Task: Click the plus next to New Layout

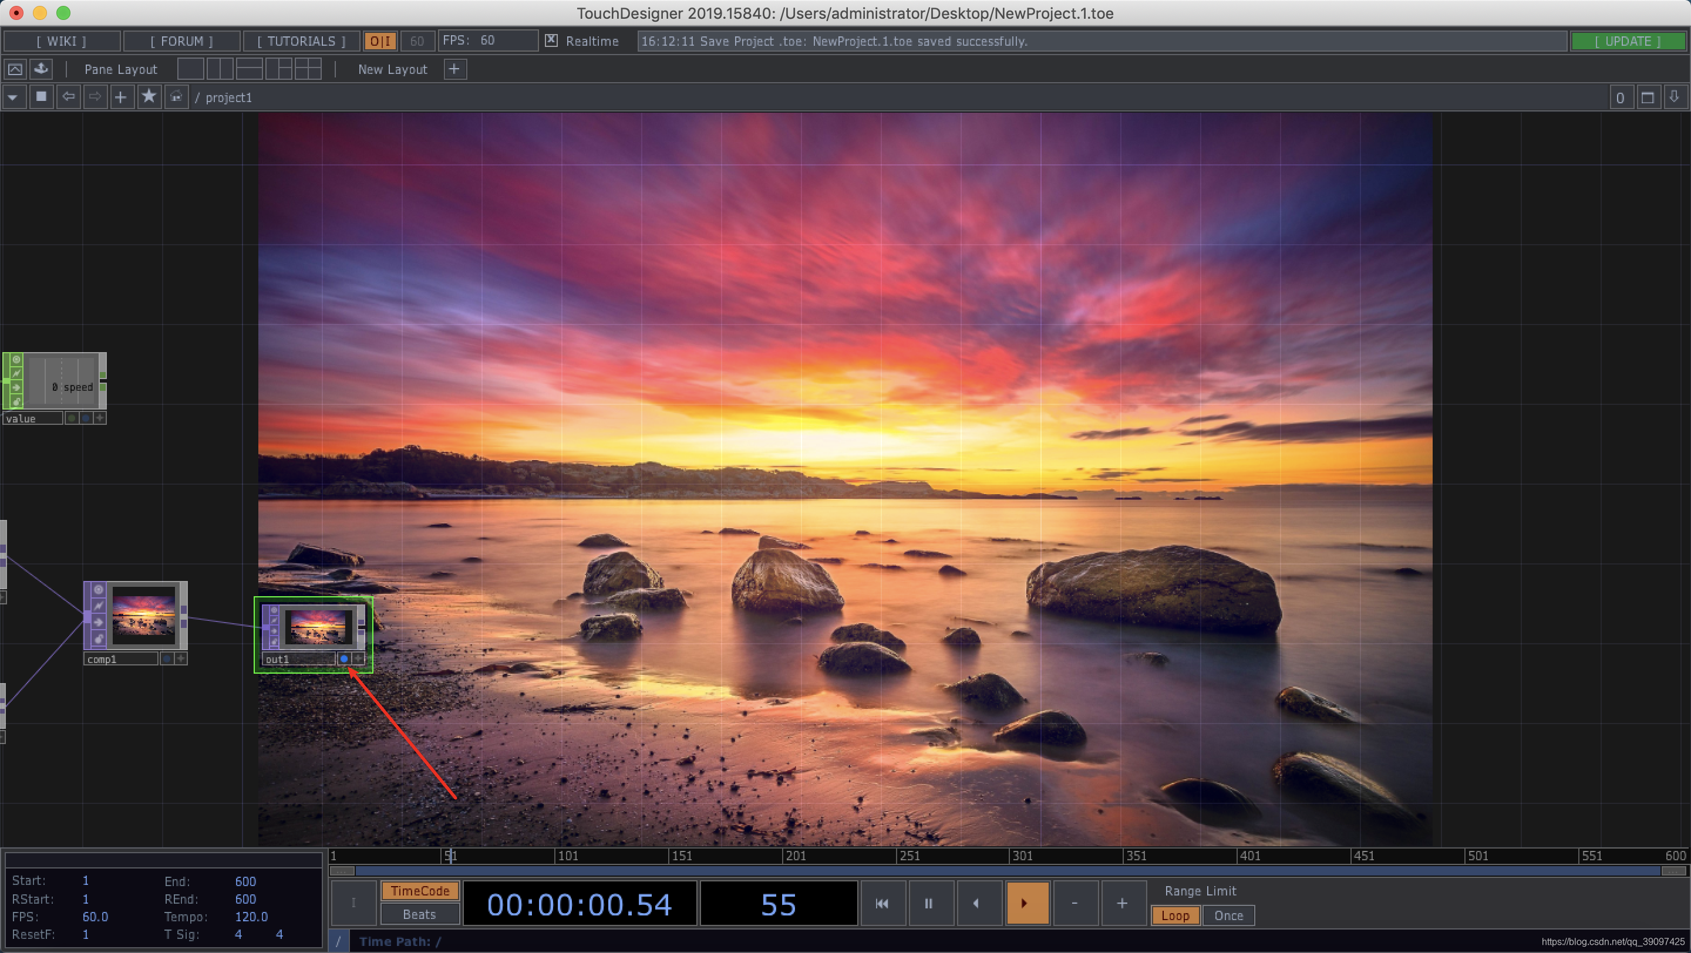Action: point(454,69)
